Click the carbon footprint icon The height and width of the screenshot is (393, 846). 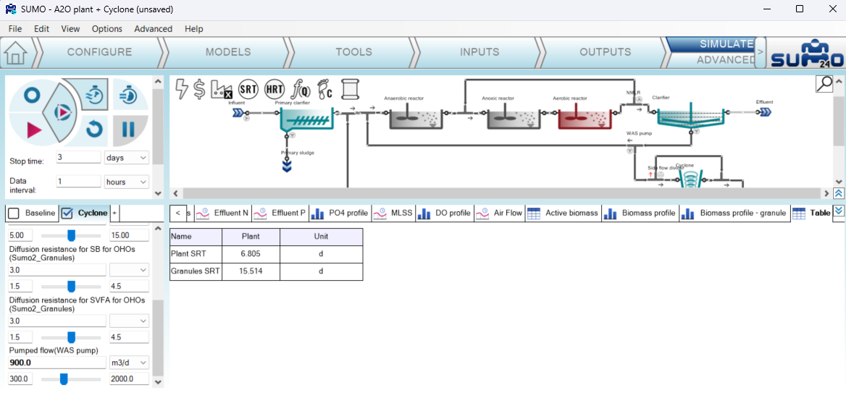324,89
